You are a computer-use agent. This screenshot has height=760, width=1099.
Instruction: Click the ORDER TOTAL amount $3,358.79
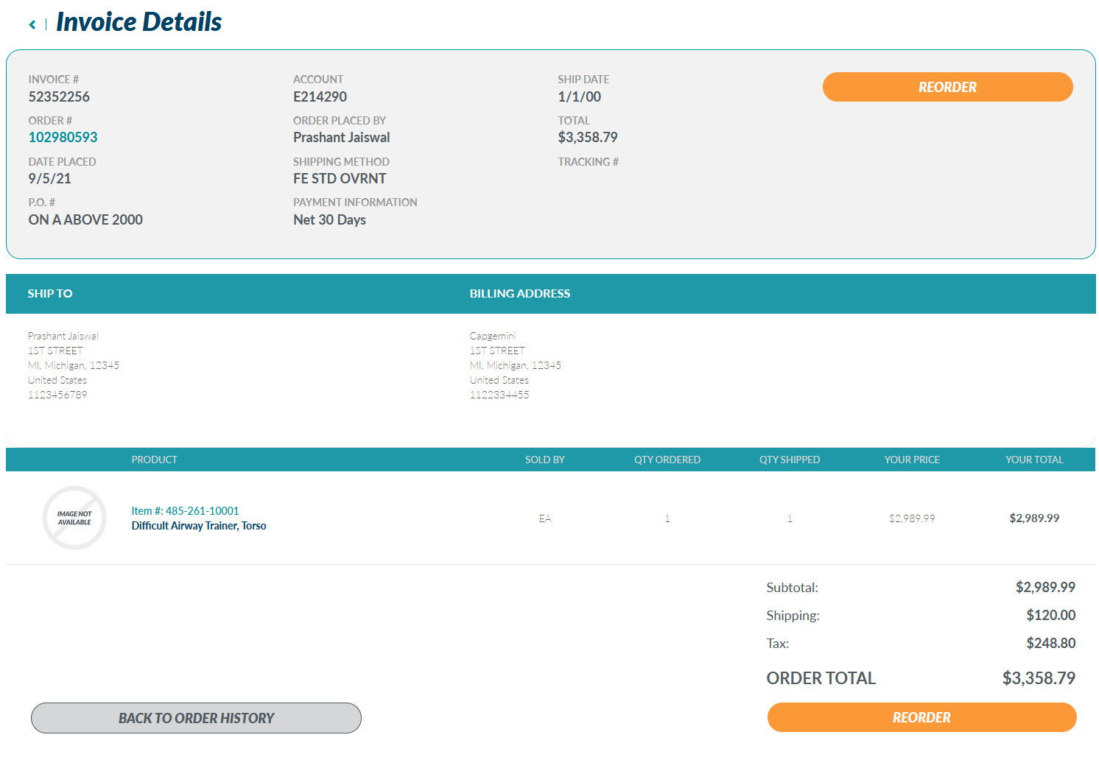coord(1039,678)
